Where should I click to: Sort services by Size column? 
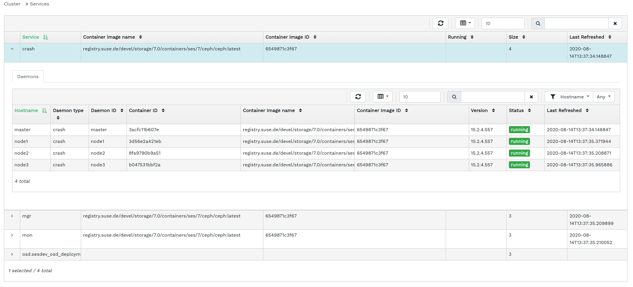tap(517, 37)
